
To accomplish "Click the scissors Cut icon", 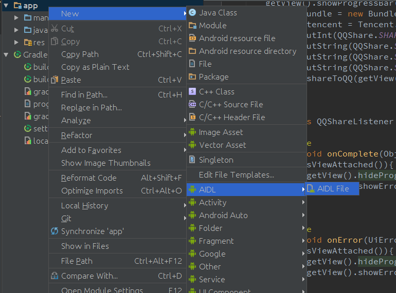I will (55, 29).
